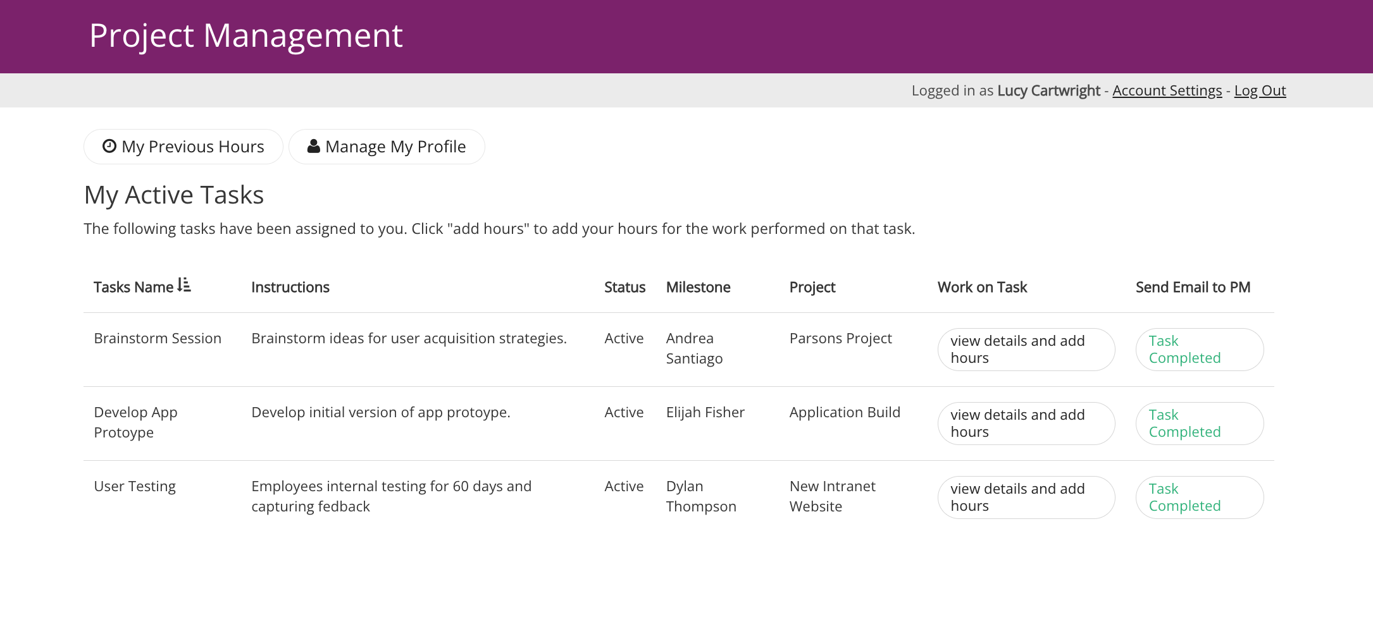The width and height of the screenshot is (1373, 641).
Task: Click the sort icon beside Tasks Name
Action: pyautogui.click(x=184, y=285)
